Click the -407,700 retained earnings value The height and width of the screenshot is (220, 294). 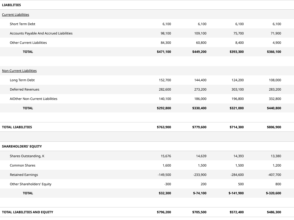click(x=274, y=175)
